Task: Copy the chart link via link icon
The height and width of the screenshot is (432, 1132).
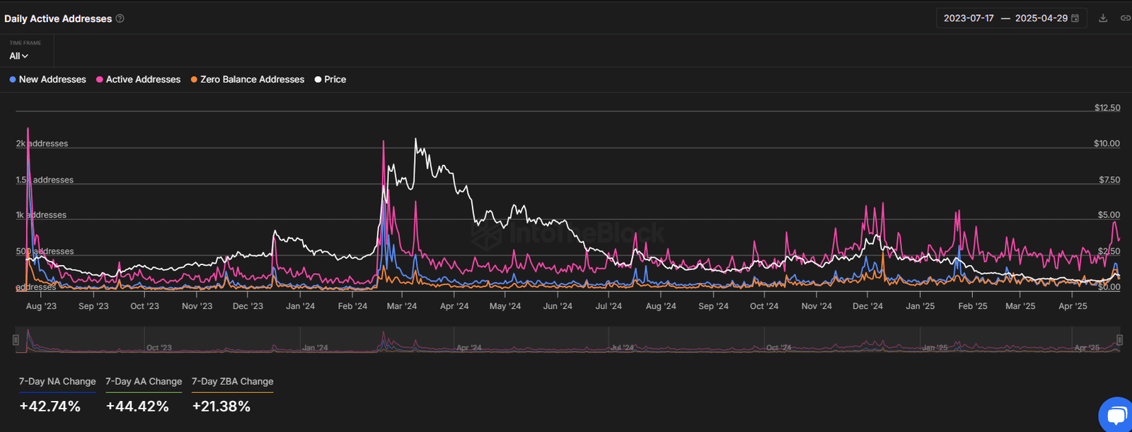Action: click(1125, 18)
